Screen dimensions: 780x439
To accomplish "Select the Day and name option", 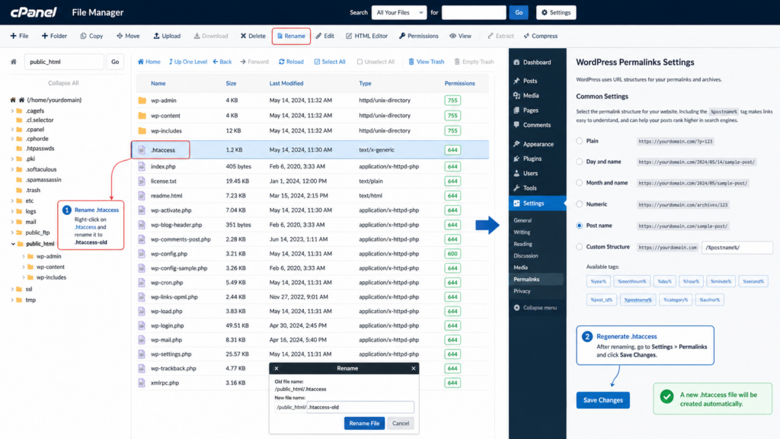I will pos(579,162).
